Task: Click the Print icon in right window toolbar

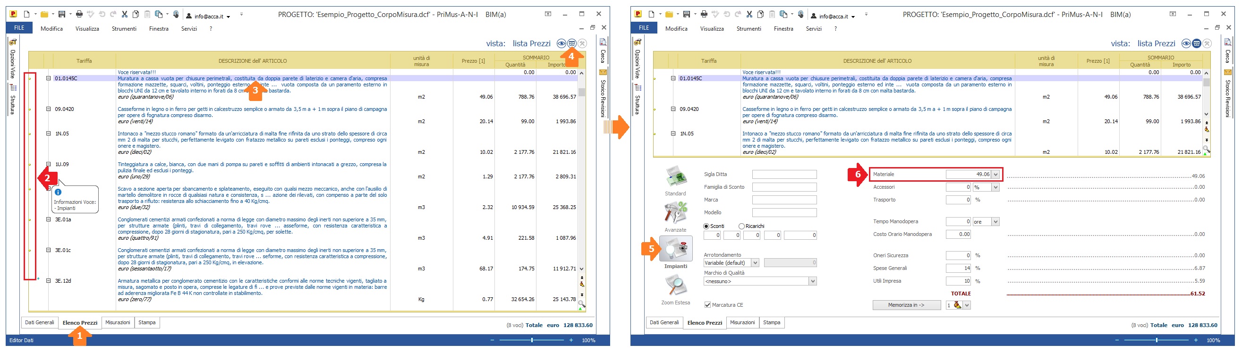Action: coord(705,15)
